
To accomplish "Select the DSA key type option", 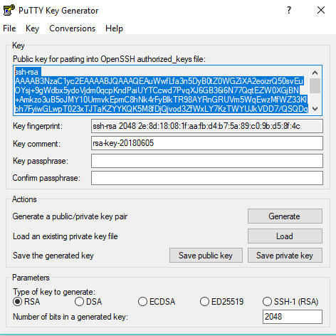I will (x=79, y=302).
